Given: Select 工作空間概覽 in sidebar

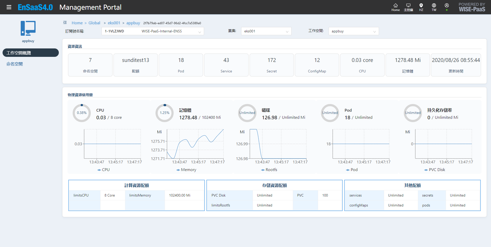Looking at the screenshot, I should (x=31, y=53).
